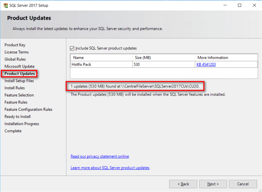Open Learn more about SQL Server product updates
The width and height of the screenshot is (262, 192).
[x=110, y=168]
